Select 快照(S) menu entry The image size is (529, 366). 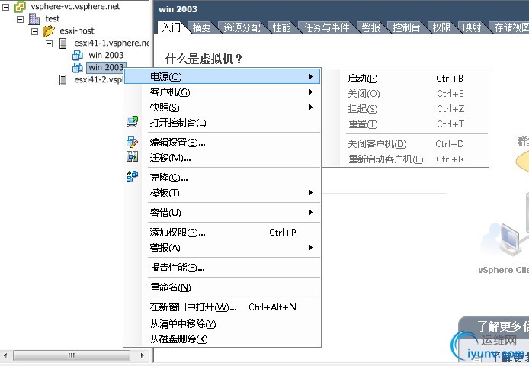pyautogui.click(x=223, y=107)
